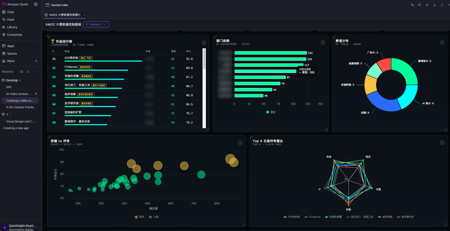Click the collapse arrows icon in top toolbar
Screen dimensions: 450x231
442,5
